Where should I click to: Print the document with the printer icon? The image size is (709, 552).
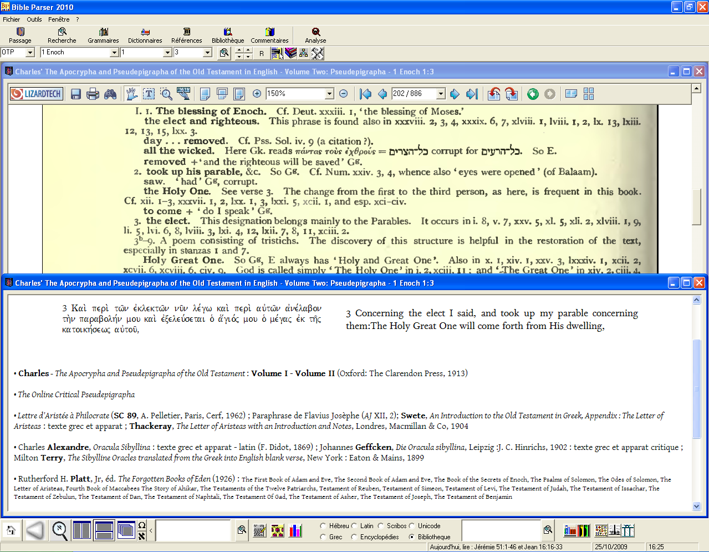(93, 94)
